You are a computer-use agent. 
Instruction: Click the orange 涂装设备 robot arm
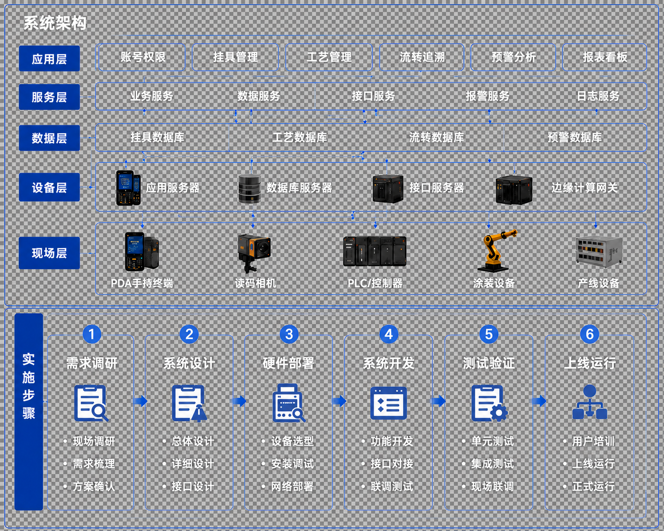pos(498,251)
